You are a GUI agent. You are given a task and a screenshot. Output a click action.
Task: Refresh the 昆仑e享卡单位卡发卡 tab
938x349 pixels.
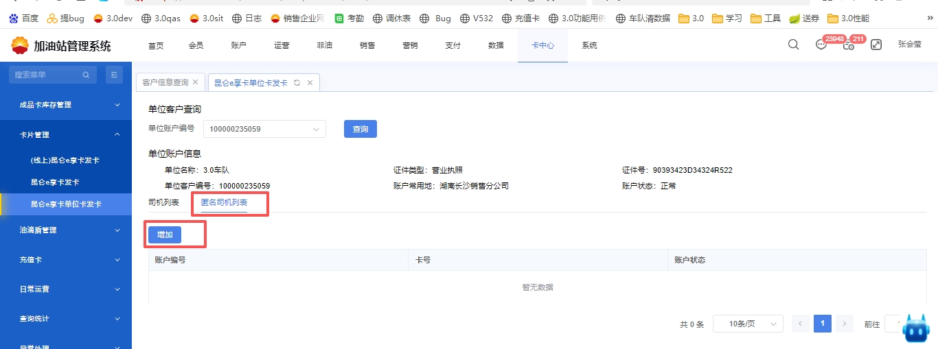point(297,82)
